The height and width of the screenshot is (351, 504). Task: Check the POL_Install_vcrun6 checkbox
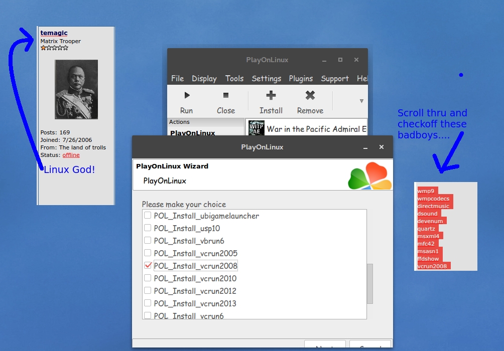coord(148,315)
